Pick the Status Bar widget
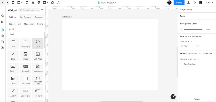Viewport: 216px width, 102px height. tap(25, 93)
